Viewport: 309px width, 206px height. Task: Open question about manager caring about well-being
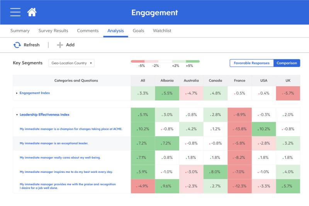pyautogui.click(x=60, y=158)
